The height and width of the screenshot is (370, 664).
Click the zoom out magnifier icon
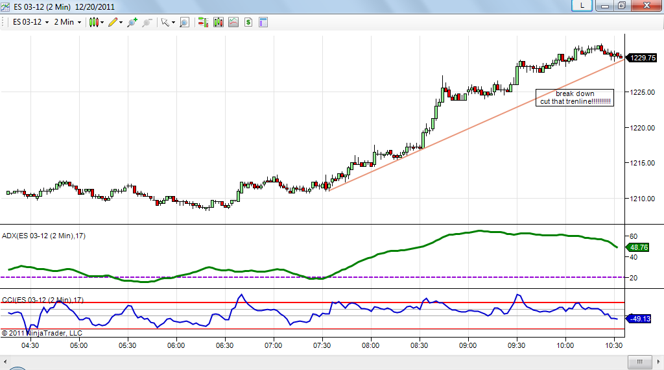(x=147, y=23)
